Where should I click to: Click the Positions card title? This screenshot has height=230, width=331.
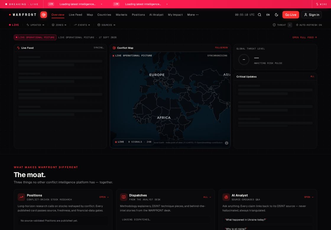(x=34, y=195)
